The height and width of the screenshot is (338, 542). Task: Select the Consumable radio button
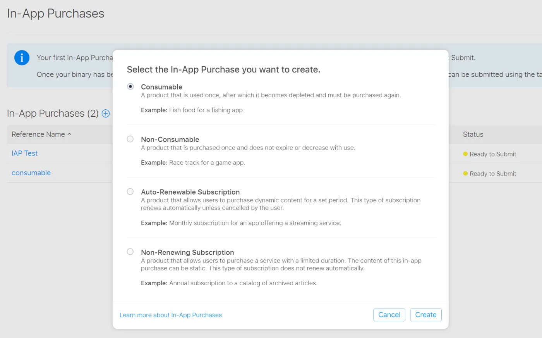[130, 86]
